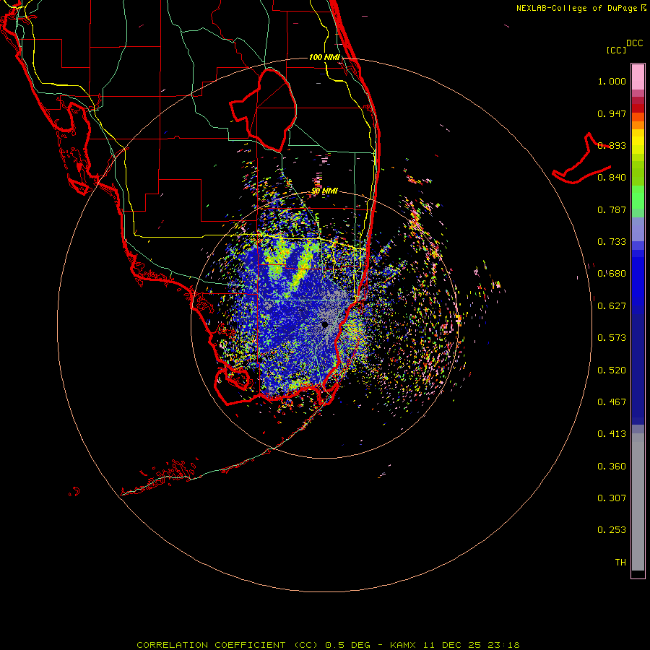Click the black radar site dot
The height and width of the screenshot is (650, 650).
[325, 324]
